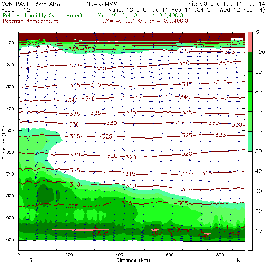The width and height of the screenshot is (267, 267).
Task: Click the '70' colorbar tick label
Action: (259, 111)
